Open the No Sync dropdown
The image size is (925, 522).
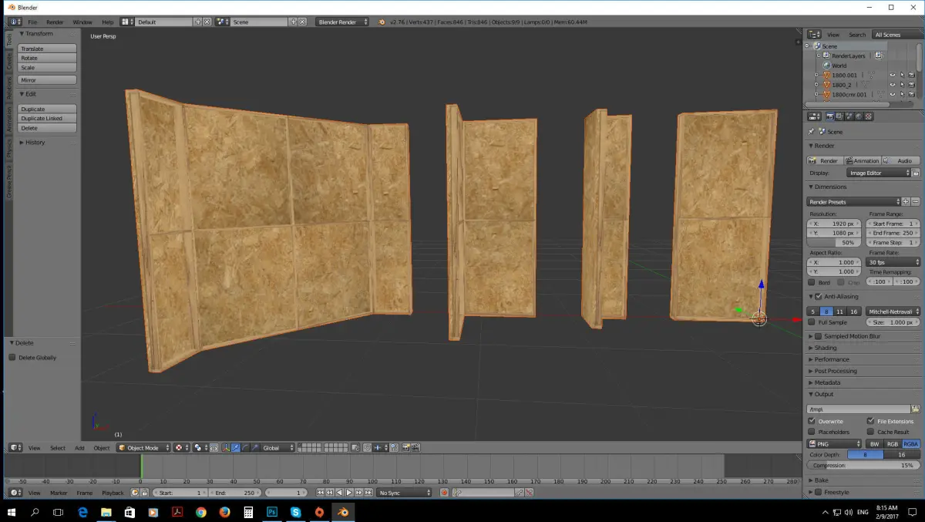click(x=404, y=492)
